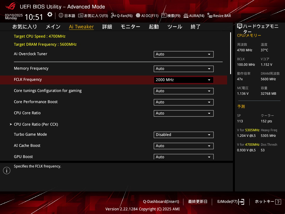Click the Q-Fan(F6) button
The width and height of the screenshot is (285, 214).
click(x=122, y=16)
